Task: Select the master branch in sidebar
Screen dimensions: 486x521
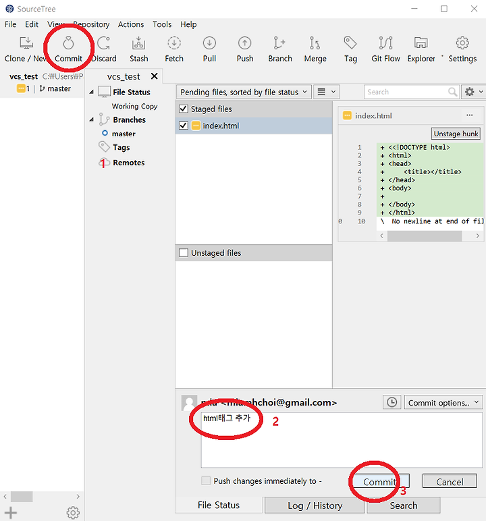Action: click(x=124, y=134)
